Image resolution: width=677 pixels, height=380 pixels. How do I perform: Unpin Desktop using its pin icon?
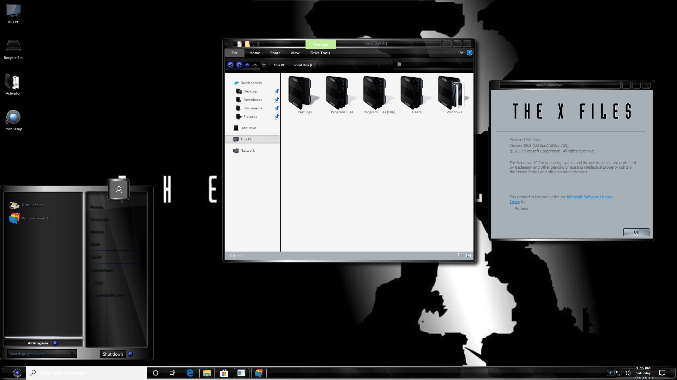coord(277,91)
